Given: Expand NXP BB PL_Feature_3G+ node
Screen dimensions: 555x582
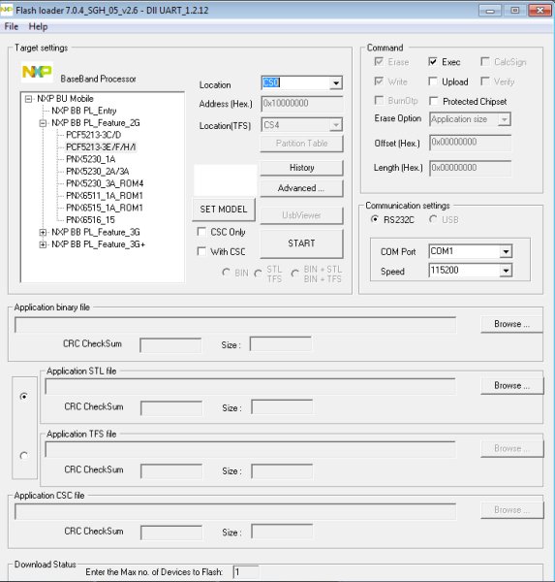Looking at the screenshot, I should tap(43, 244).
